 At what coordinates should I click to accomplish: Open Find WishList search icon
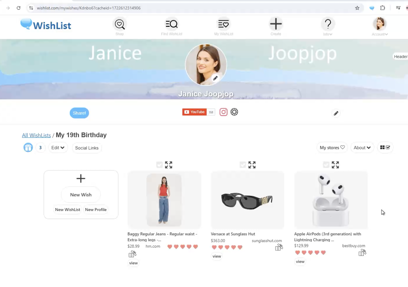172,24
